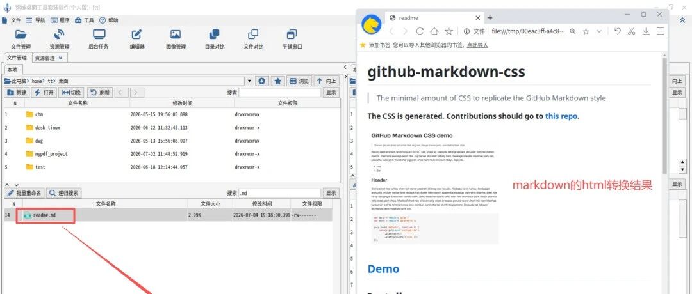Image resolution: width=692 pixels, height=294 pixels.
Task: Click the site info icon before 文件 in the address bar
Action: pyautogui.click(x=466, y=31)
